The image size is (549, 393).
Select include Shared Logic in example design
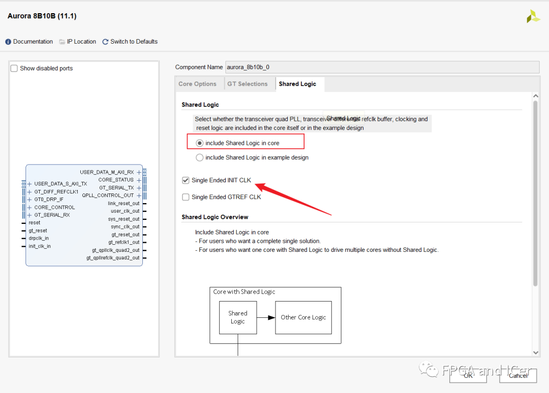click(x=200, y=158)
